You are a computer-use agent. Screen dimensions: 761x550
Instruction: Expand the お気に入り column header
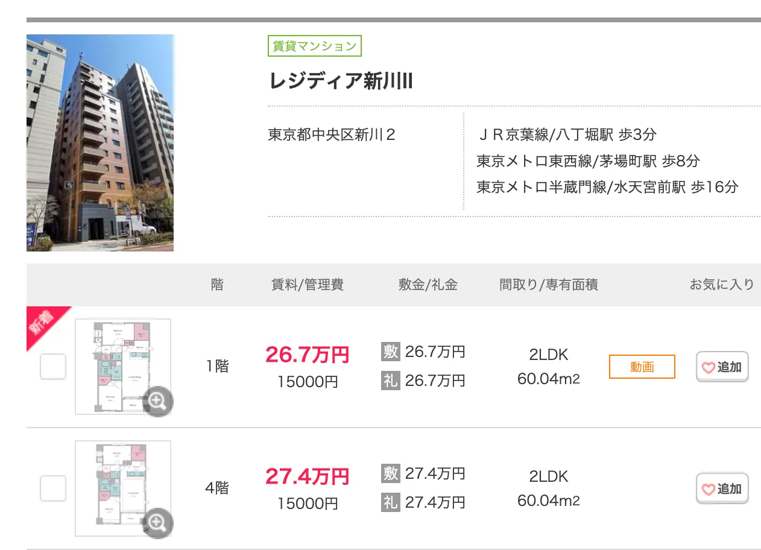click(721, 285)
